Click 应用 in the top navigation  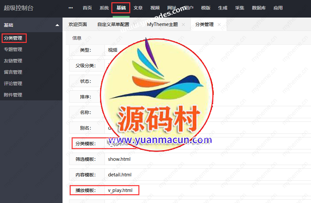pyautogui.click(x=278, y=8)
